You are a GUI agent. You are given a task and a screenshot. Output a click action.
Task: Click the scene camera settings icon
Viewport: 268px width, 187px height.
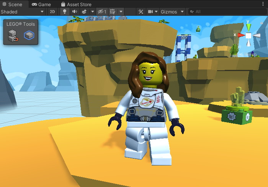[x=150, y=12]
